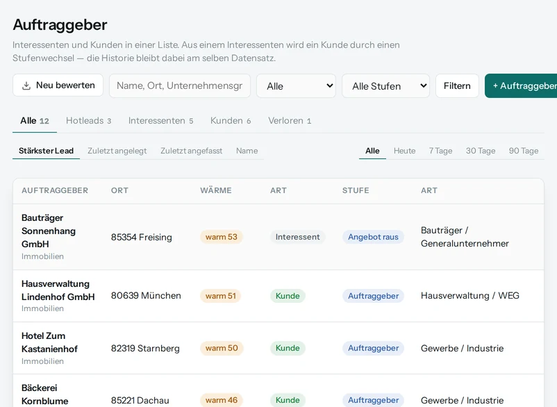Switch to the Kunden tab
The image size is (557, 407).
[231, 121]
